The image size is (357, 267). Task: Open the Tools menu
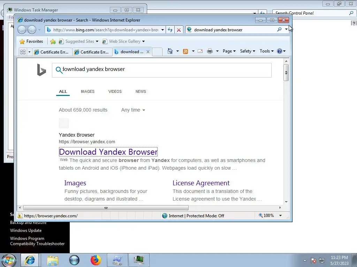point(267,51)
